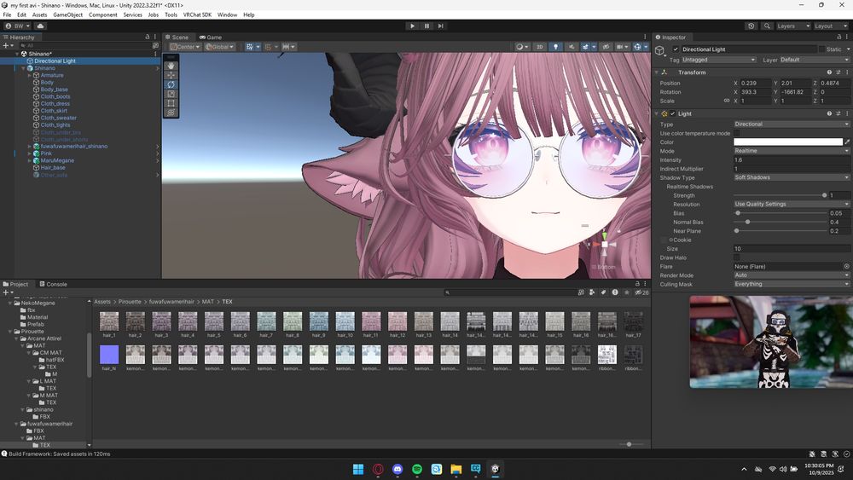Select the hair_N normal map thumbnail

coord(108,355)
